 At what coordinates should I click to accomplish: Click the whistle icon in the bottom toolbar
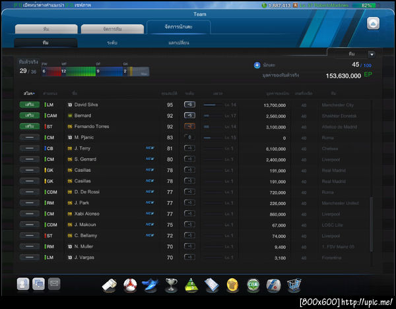click(x=110, y=285)
